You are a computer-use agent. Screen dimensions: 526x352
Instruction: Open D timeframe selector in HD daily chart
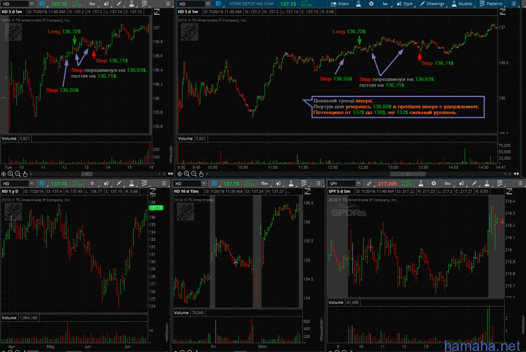tap(92, 184)
